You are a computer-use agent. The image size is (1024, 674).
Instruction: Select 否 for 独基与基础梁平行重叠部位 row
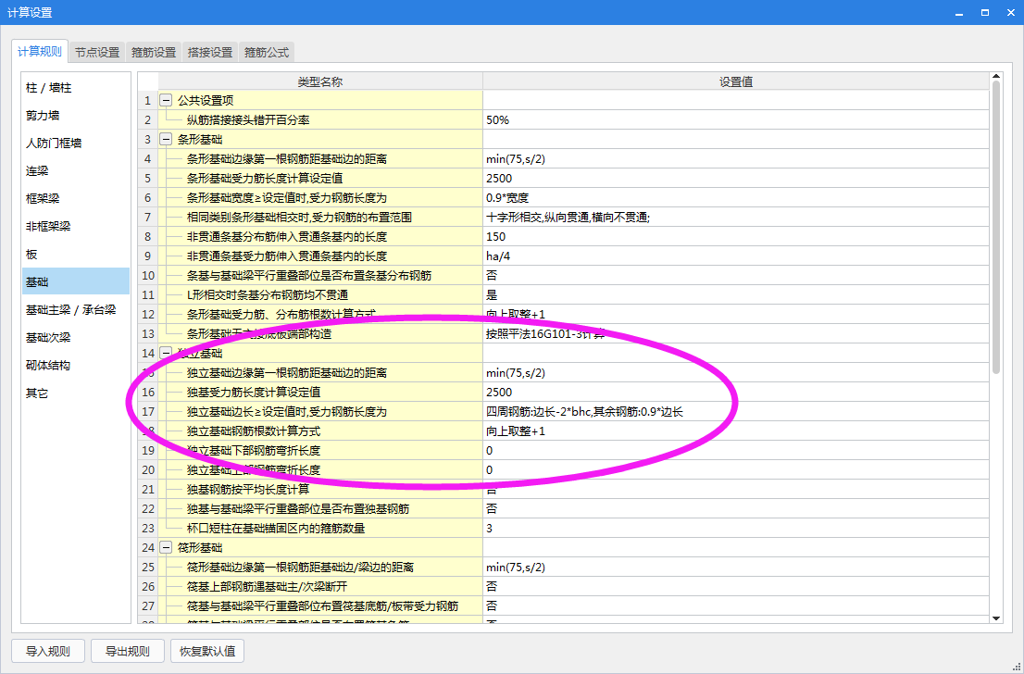click(x=736, y=509)
